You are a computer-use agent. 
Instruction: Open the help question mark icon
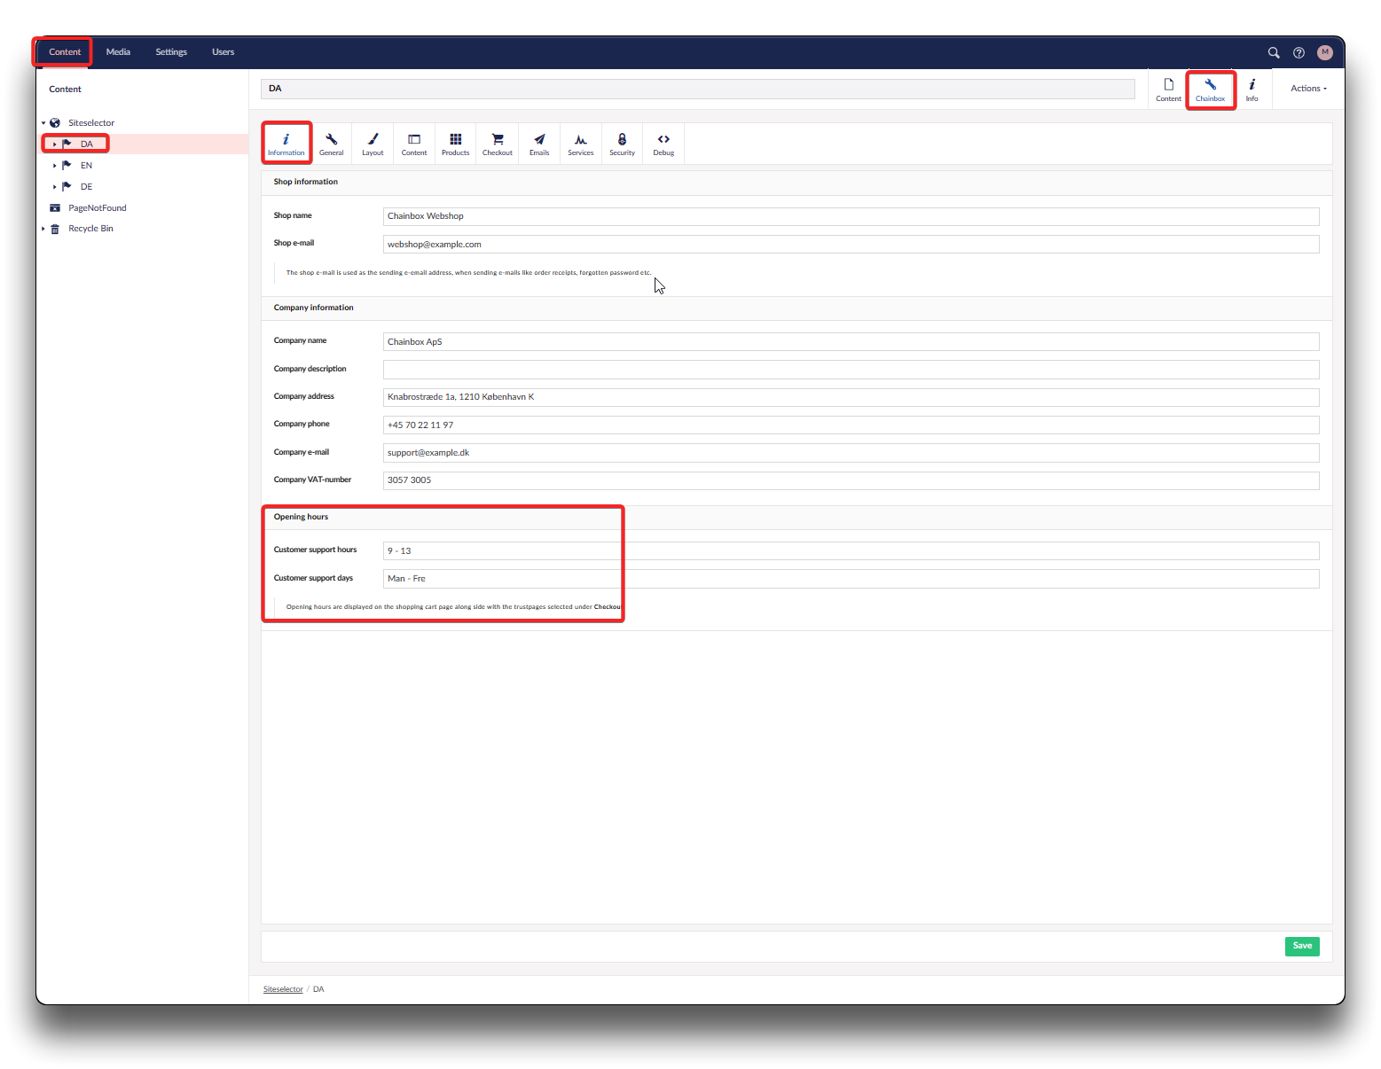(x=1299, y=52)
